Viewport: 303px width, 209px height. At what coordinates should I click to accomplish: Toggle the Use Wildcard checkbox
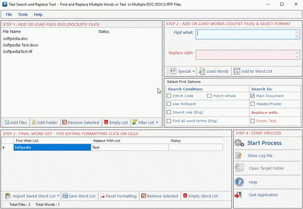pyautogui.click(x=169, y=104)
